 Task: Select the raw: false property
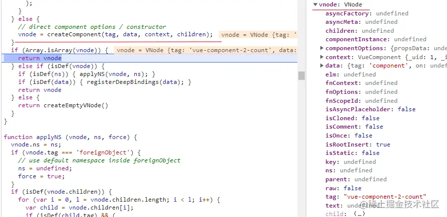[x=344, y=188]
